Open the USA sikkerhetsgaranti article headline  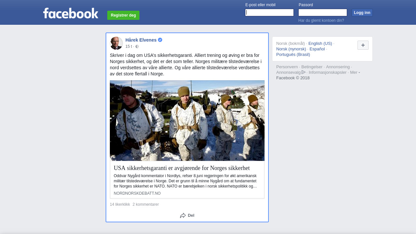tap(182, 168)
